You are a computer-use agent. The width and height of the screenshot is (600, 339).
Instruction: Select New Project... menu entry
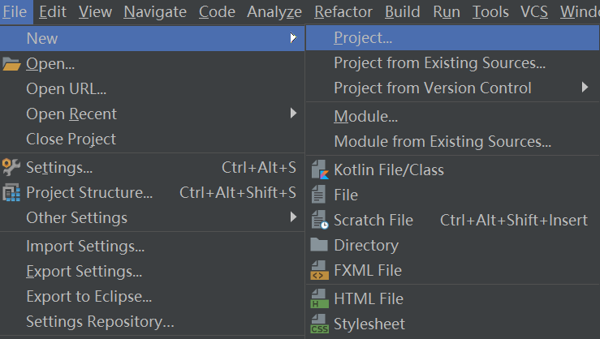(363, 38)
